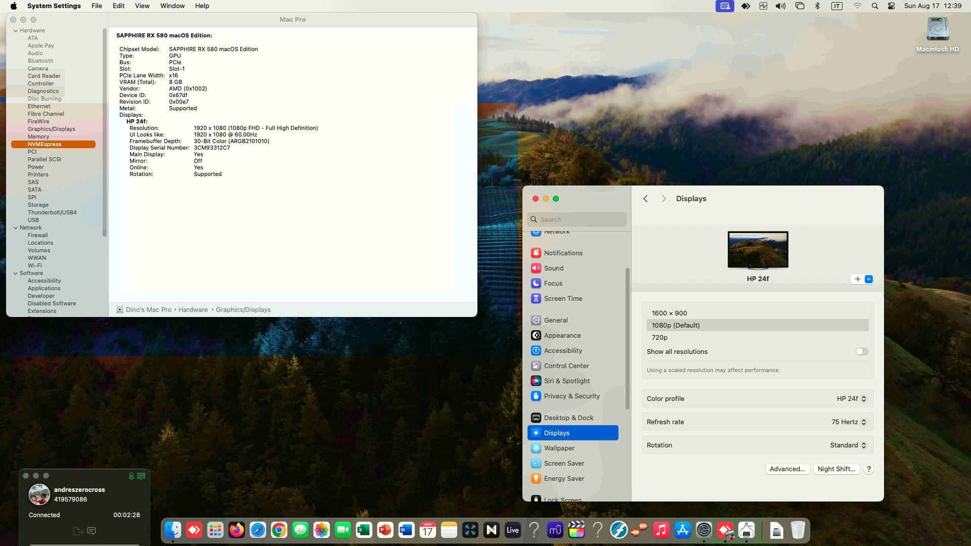Select Wi-Fi in the Network list

pyautogui.click(x=35, y=265)
